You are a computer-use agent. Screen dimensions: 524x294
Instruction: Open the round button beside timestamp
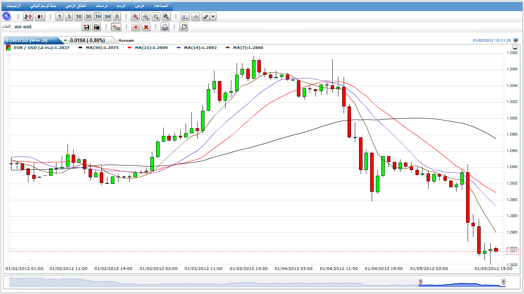pyautogui.click(x=516, y=40)
